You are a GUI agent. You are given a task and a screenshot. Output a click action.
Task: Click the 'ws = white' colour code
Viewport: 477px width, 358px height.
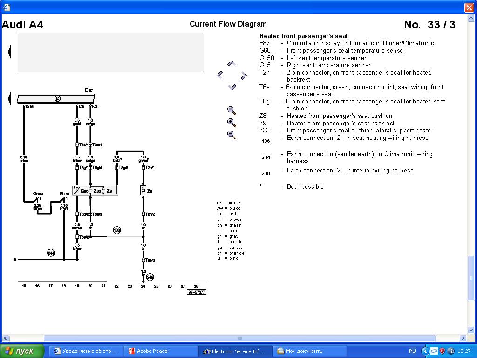tap(228, 203)
